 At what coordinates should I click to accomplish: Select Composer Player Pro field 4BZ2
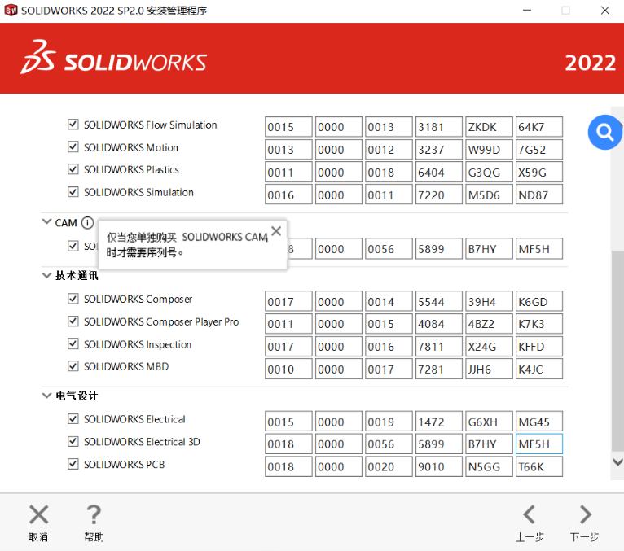[489, 324]
